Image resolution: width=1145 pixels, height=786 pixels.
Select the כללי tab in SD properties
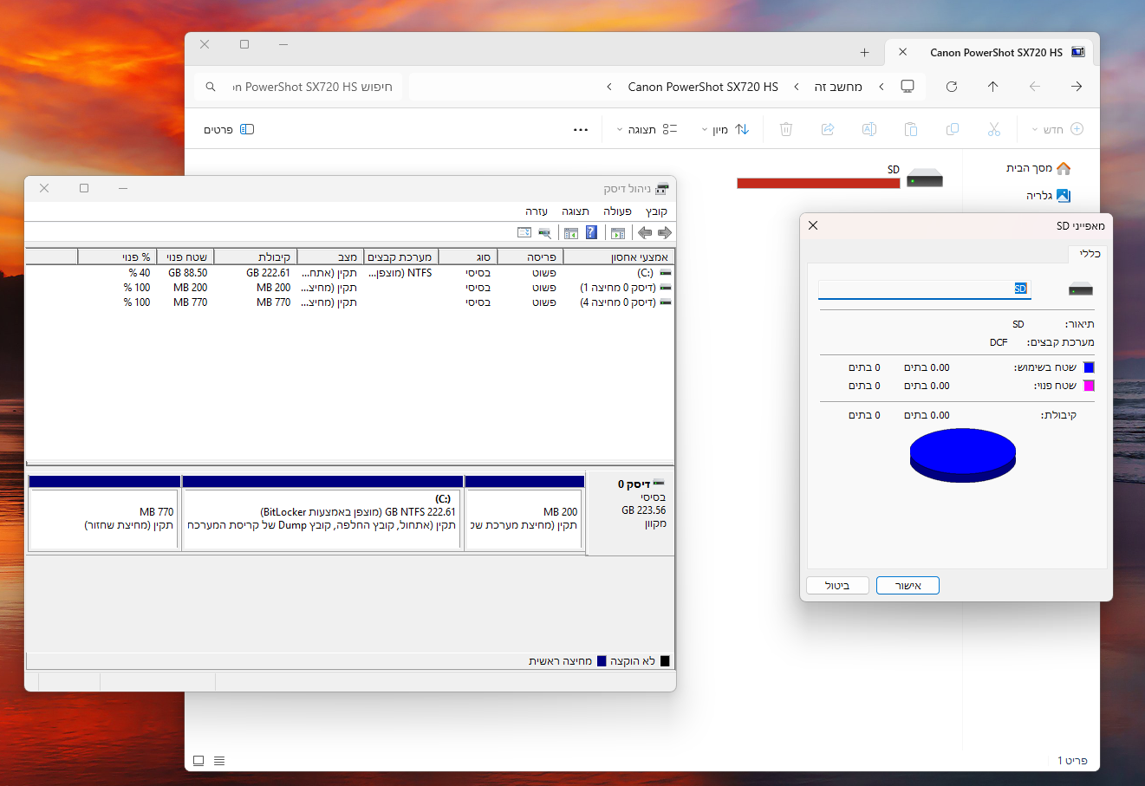pyautogui.click(x=1090, y=254)
